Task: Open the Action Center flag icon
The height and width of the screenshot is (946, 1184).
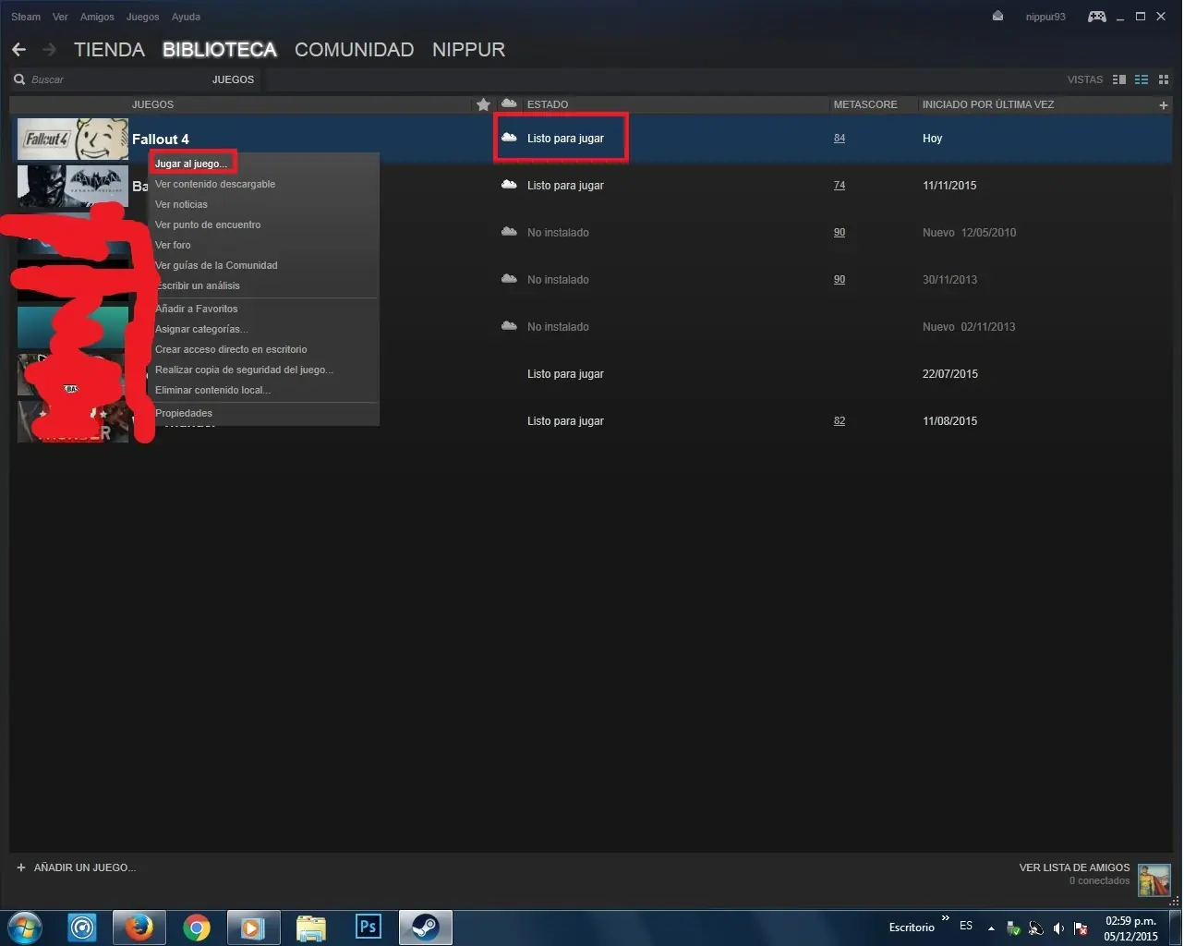Action: pos(1081,928)
